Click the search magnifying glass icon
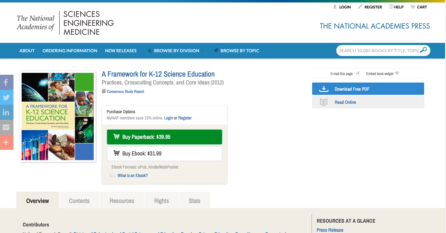 pyautogui.click(x=423, y=50)
